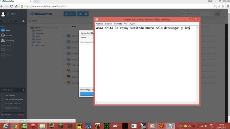This screenshot has width=230, height=129.
Task: Click the MediaFire search field
Action: pyautogui.click(x=202, y=14)
